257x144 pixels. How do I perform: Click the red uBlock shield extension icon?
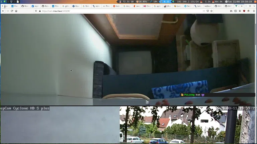pyautogui.click(x=244, y=11)
